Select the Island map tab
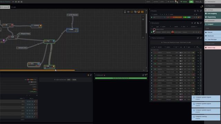The image size is (221, 124). pyautogui.click(x=5, y=7)
